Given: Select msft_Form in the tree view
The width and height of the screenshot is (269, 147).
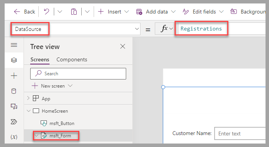Looking at the screenshot, I should tap(60, 136).
